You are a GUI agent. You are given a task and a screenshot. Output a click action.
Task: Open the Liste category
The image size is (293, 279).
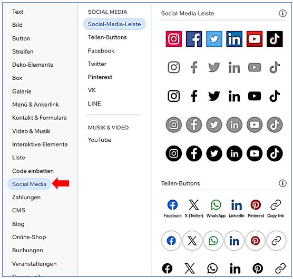tap(18, 158)
